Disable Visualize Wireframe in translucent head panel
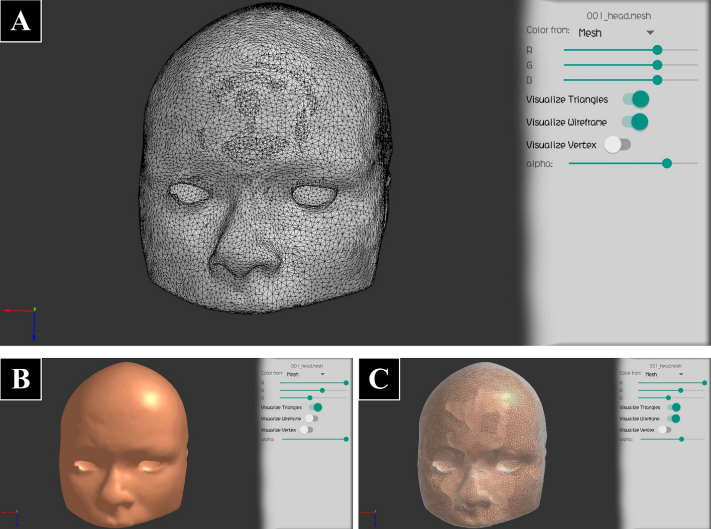711x529 pixels. [x=673, y=418]
